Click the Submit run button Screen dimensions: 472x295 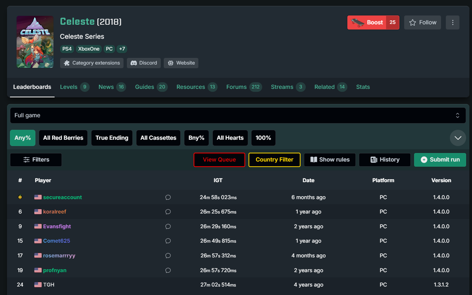click(440, 160)
